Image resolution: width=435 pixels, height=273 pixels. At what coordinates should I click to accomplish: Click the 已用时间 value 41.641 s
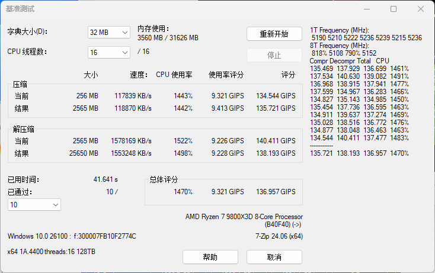(105, 179)
